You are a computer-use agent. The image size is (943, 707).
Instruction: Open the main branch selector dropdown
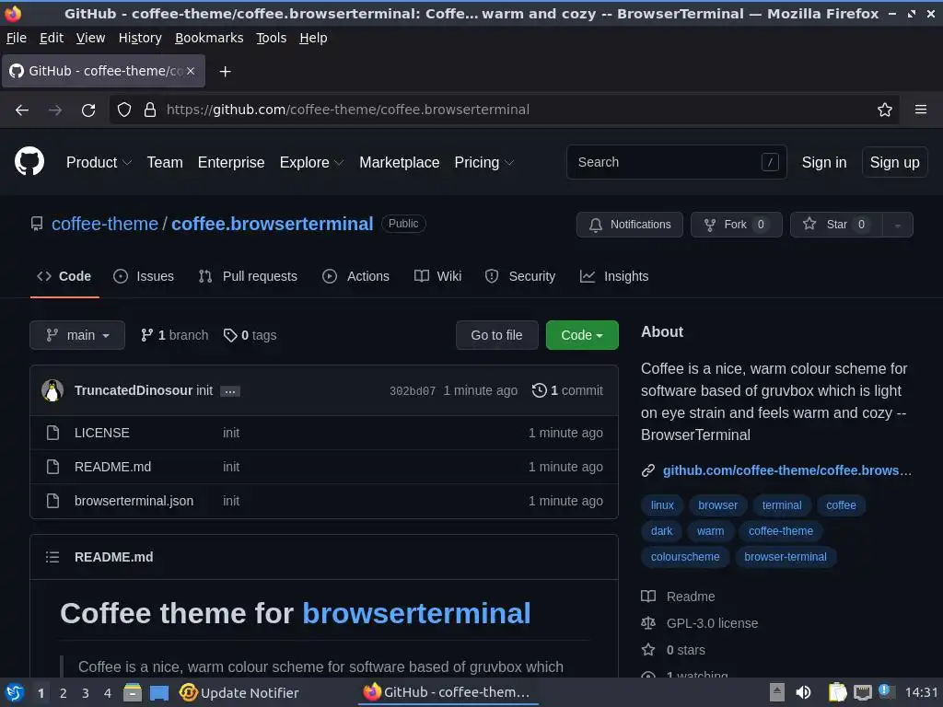tap(77, 335)
